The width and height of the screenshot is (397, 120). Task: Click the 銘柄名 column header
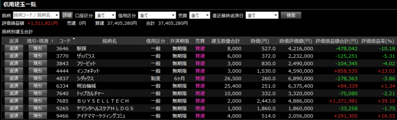click(110, 41)
